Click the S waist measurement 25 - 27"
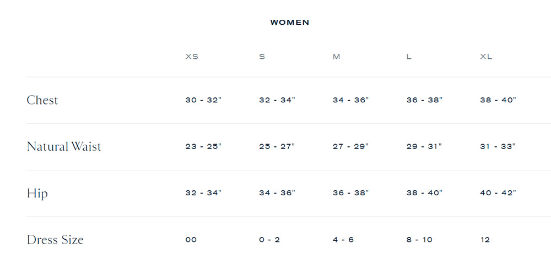 pyautogui.click(x=277, y=147)
